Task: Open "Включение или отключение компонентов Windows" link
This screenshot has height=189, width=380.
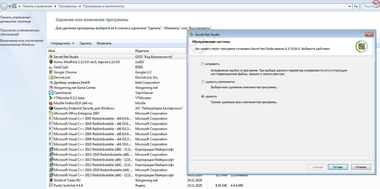Action: pos(22,43)
